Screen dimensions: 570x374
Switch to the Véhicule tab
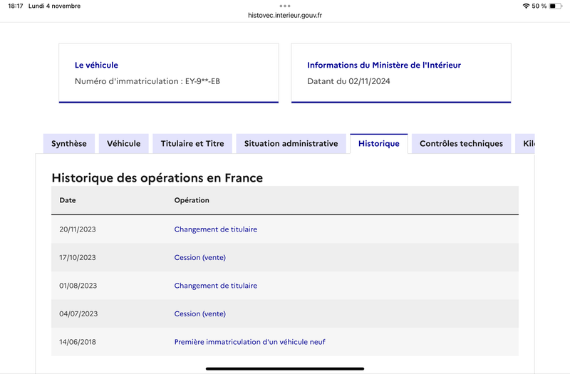coord(123,144)
